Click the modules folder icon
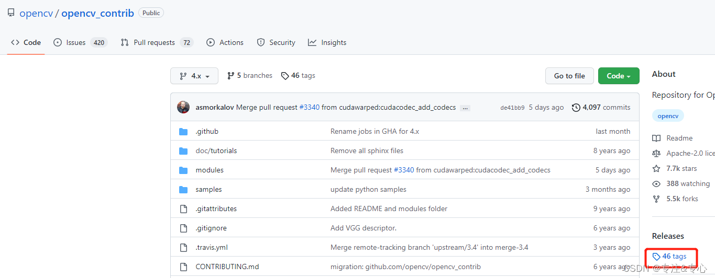 [183, 170]
